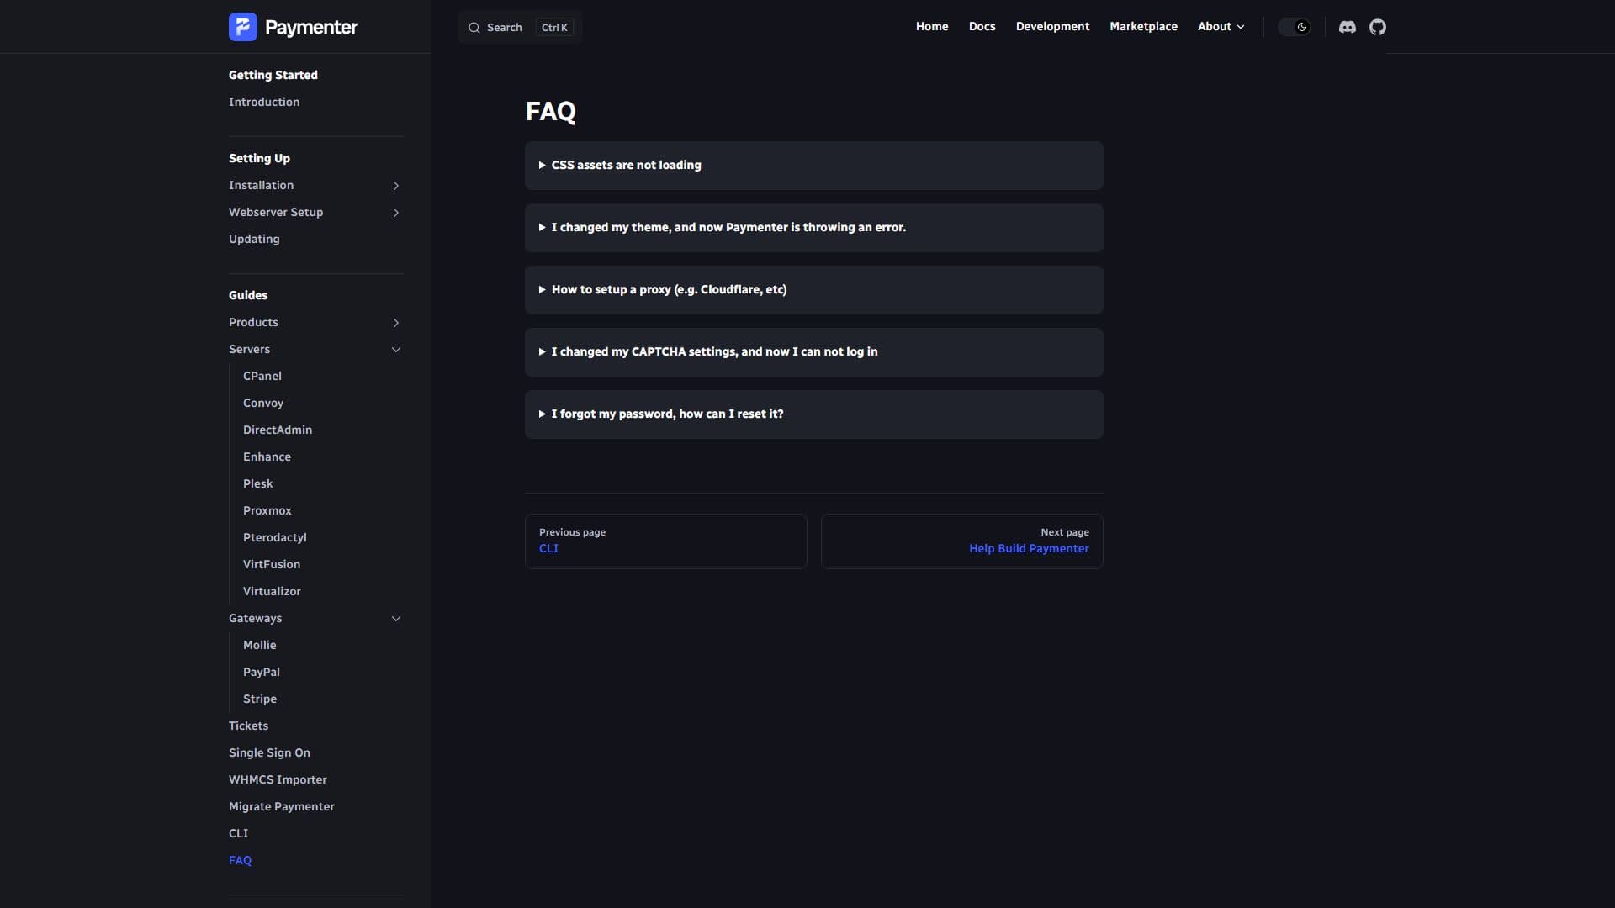This screenshot has width=1615, height=908.
Task: Expand the theme change error question
Action: pos(813,228)
